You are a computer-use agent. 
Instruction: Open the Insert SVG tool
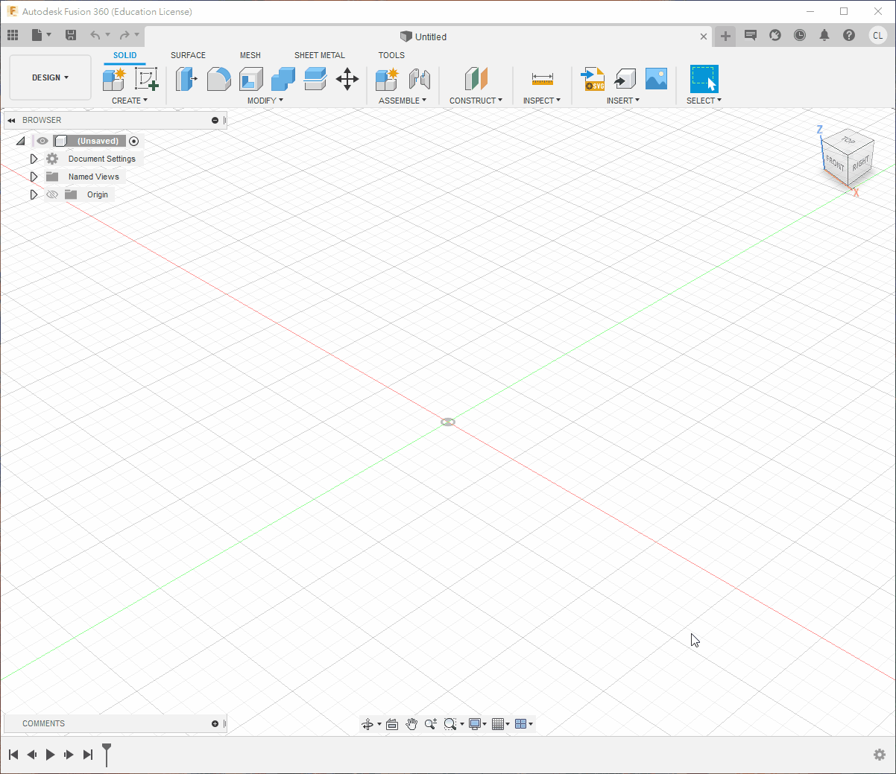(593, 79)
